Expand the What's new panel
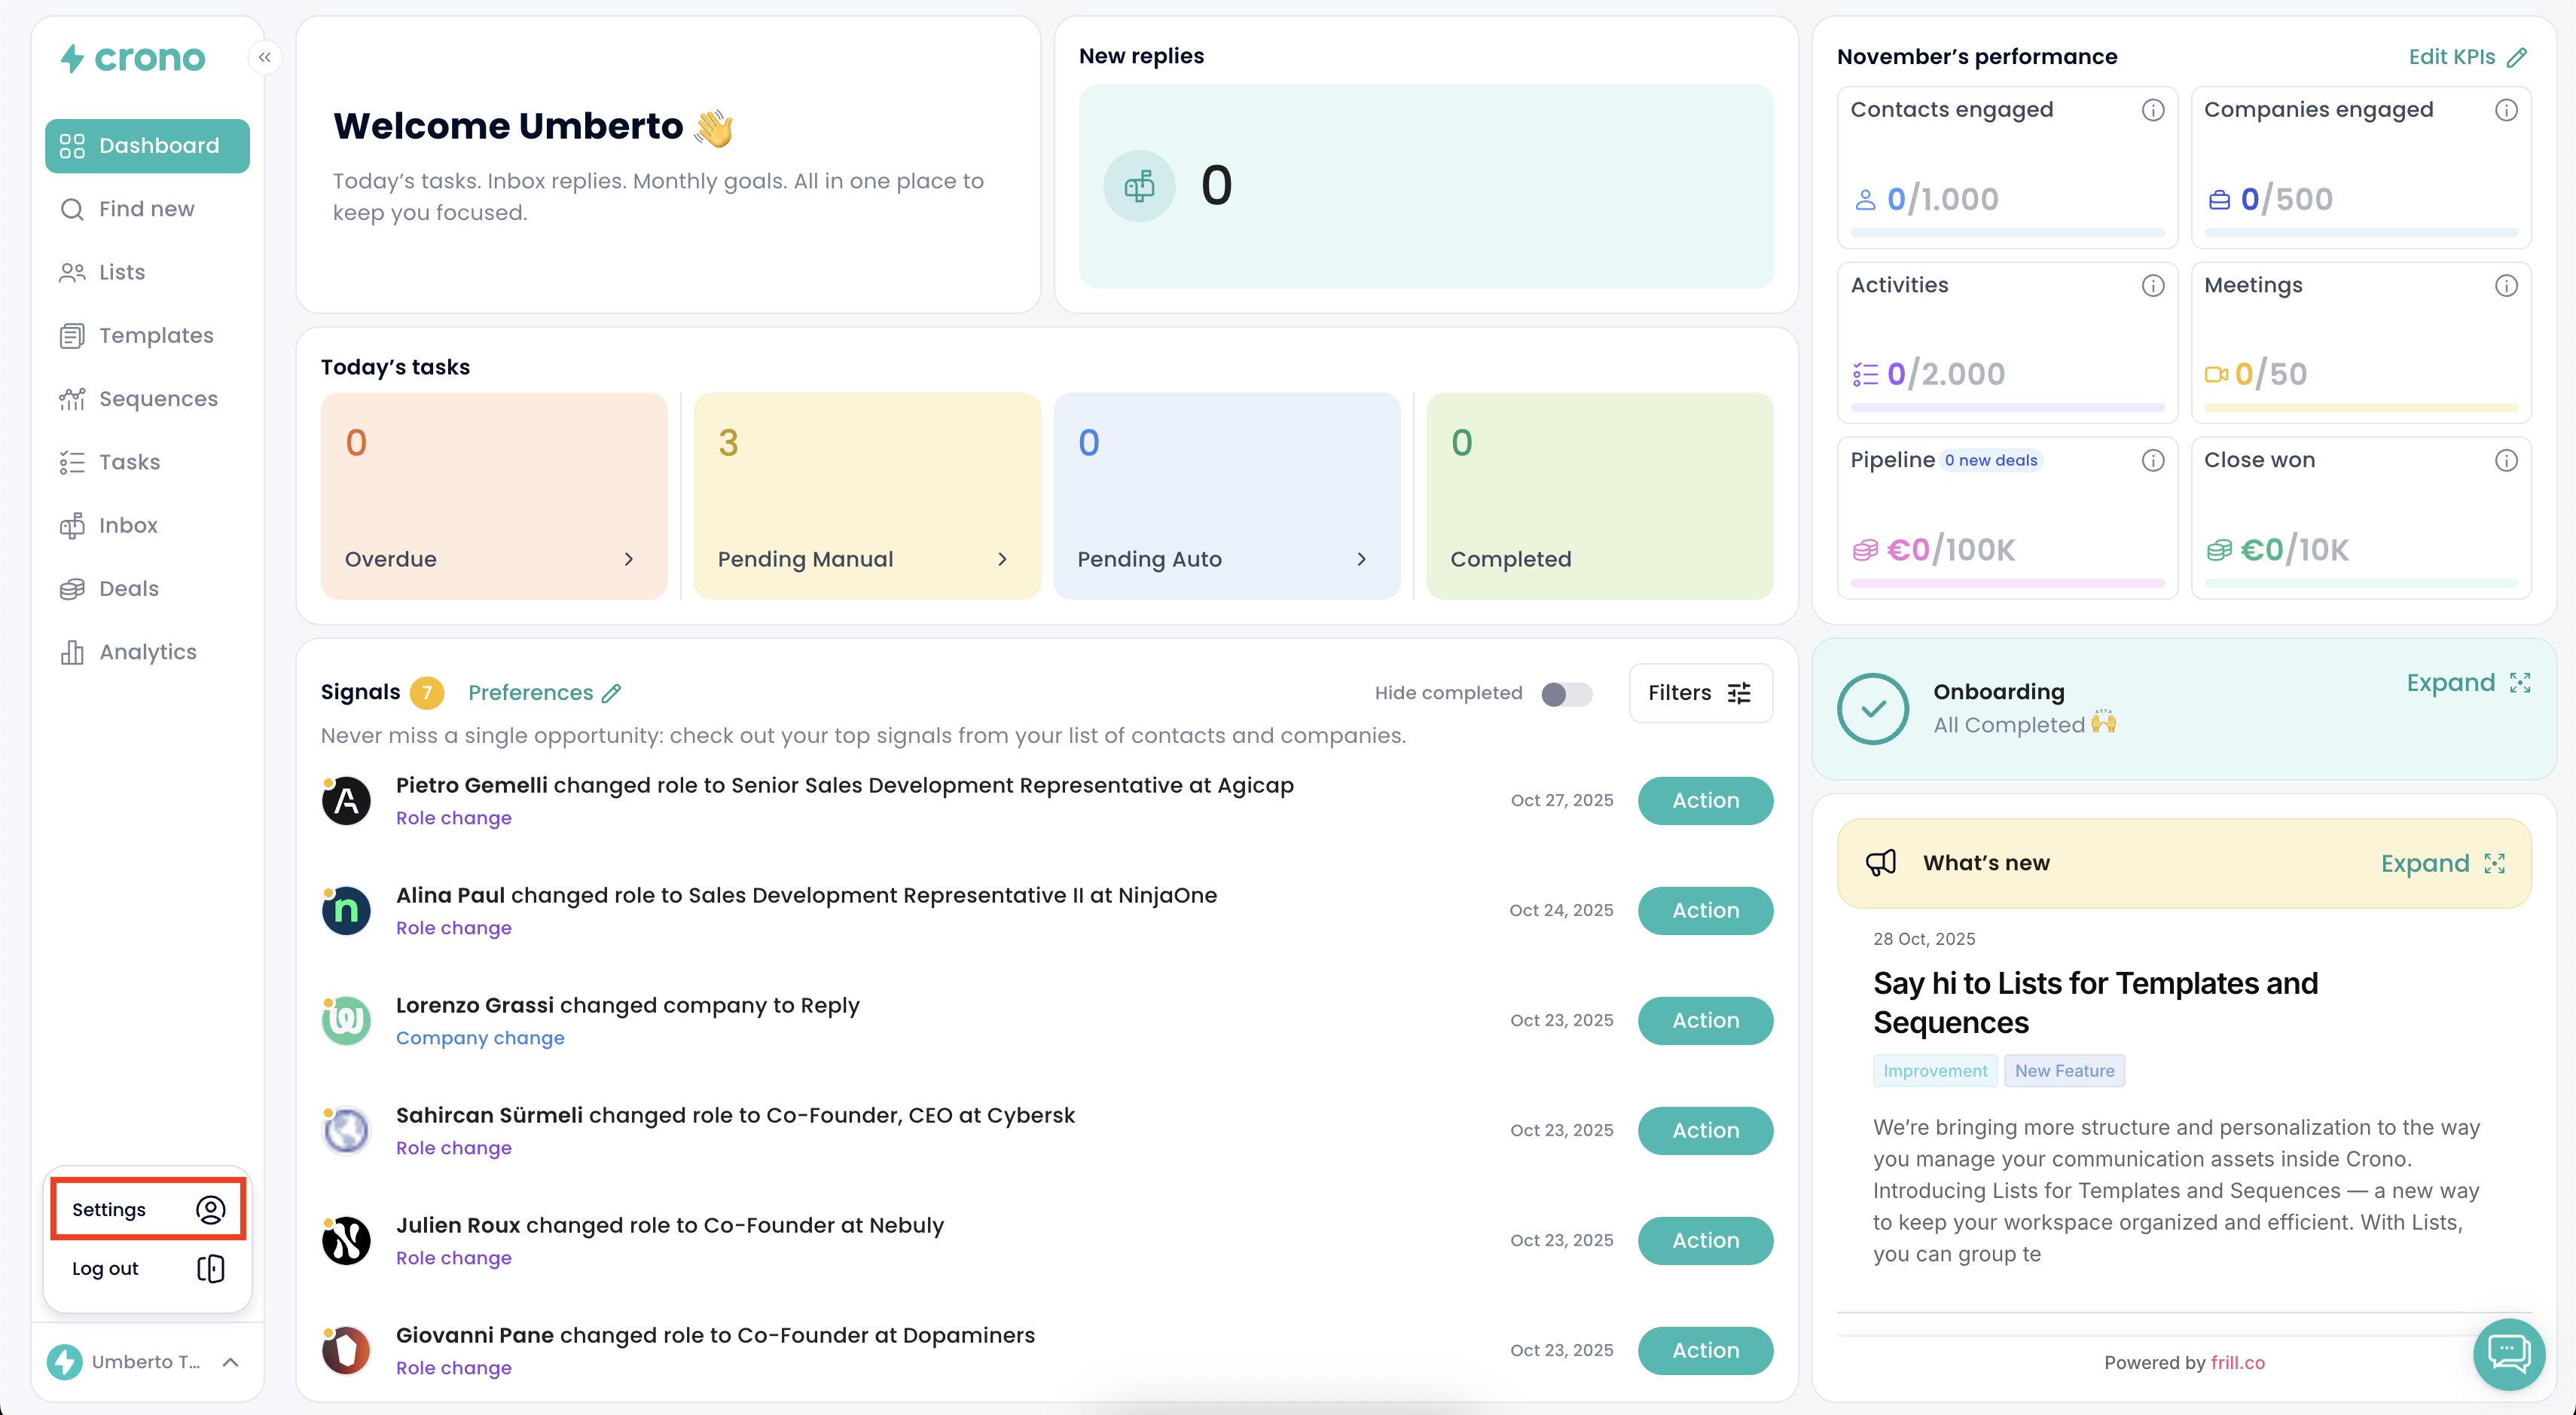The height and width of the screenshot is (1415, 2576). pyautogui.click(x=2442, y=863)
